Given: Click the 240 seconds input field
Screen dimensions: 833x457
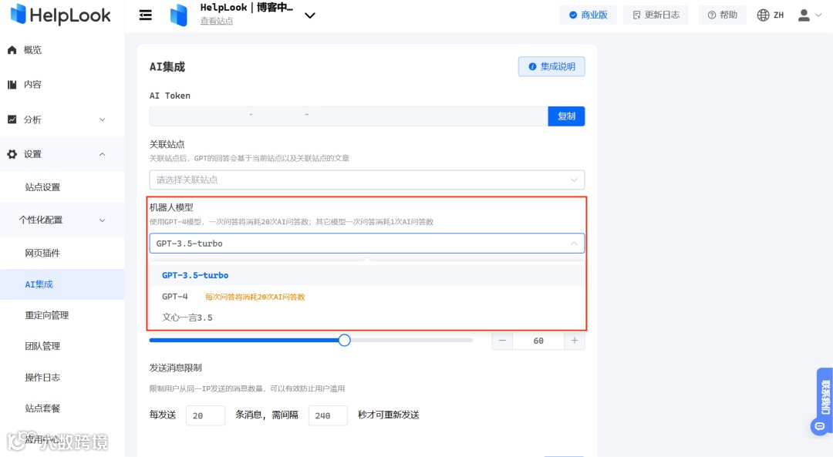Looking at the screenshot, I should click(328, 415).
